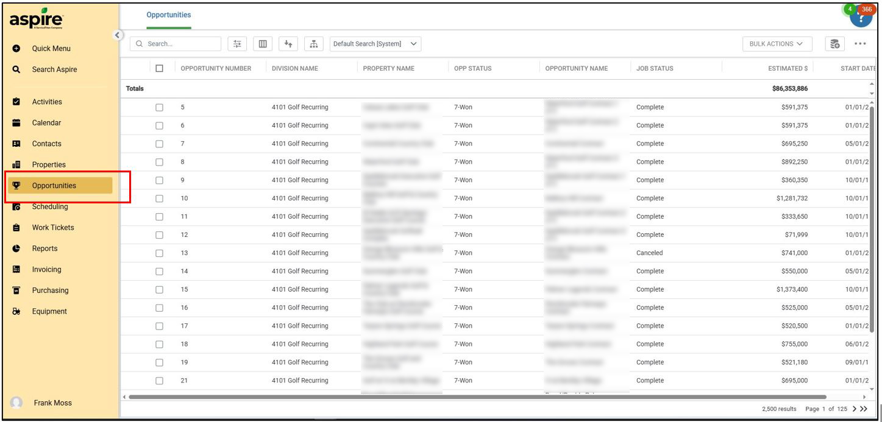Click the Invoicing icon
Viewport: 882px width, 422px height.
16,270
